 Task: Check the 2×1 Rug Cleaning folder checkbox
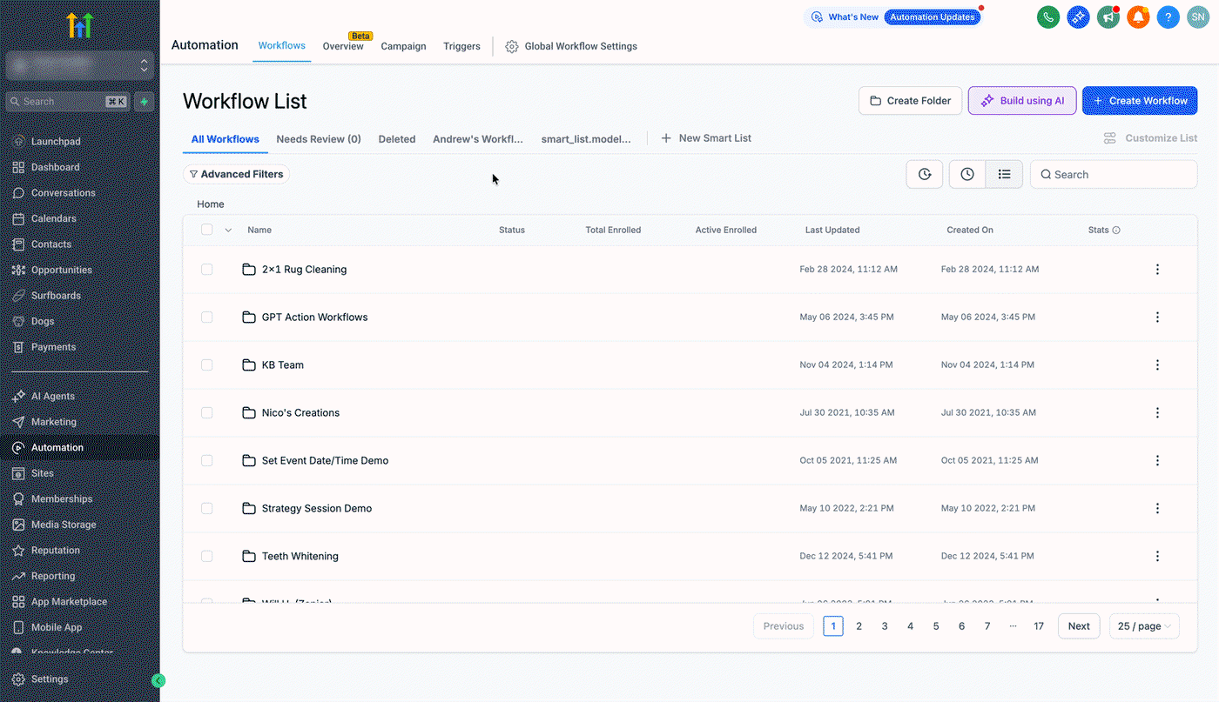point(206,270)
